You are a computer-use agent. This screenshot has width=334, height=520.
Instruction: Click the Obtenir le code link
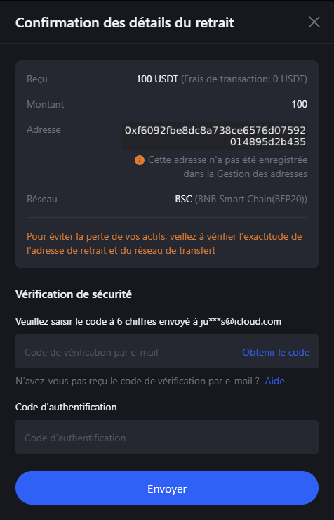coord(276,352)
